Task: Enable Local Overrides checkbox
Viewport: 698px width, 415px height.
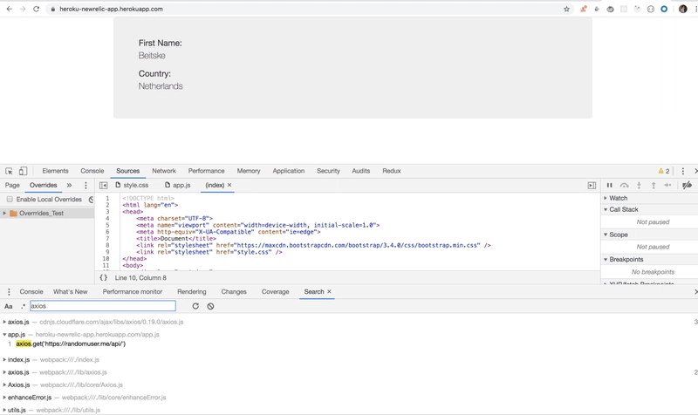Action: point(10,200)
